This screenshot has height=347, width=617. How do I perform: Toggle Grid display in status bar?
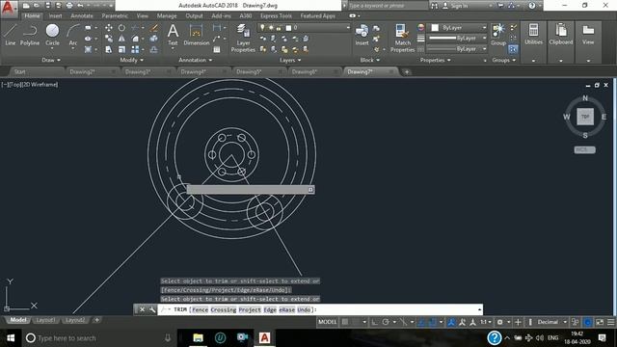pos(345,322)
